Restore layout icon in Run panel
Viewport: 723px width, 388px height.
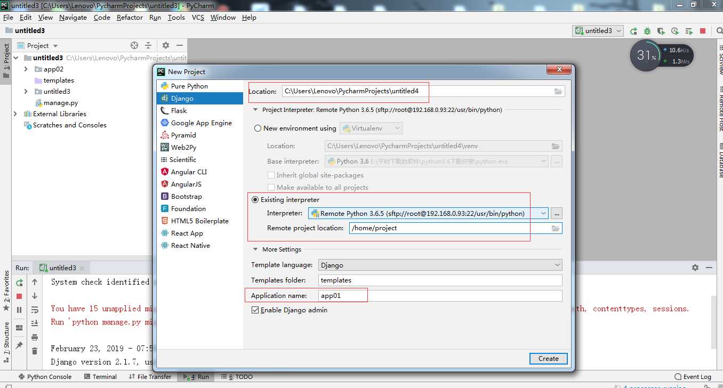(19, 328)
